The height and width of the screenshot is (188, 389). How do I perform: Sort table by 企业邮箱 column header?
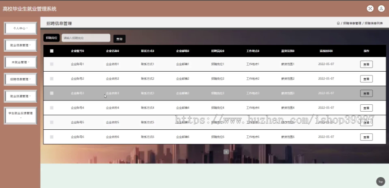pyautogui.click(x=182, y=51)
